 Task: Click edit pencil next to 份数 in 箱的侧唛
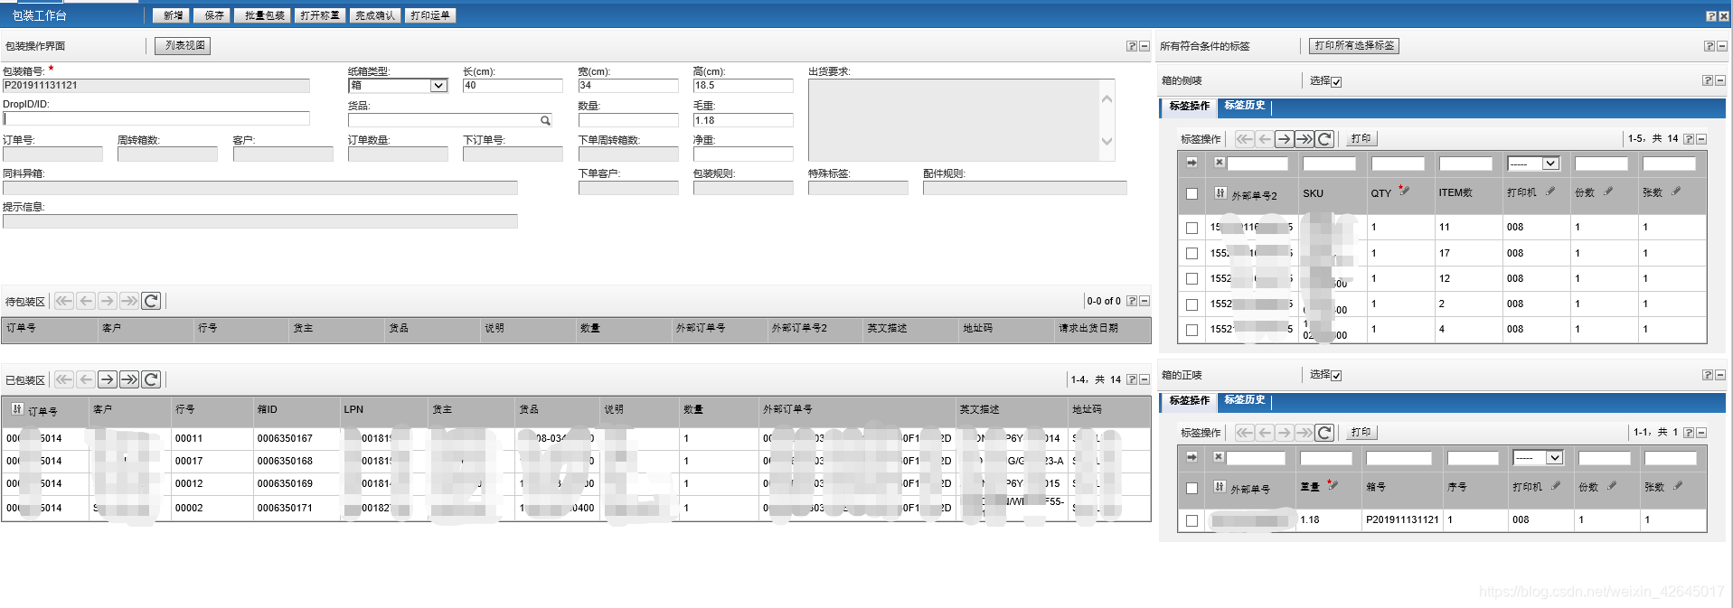pos(1608,192)
